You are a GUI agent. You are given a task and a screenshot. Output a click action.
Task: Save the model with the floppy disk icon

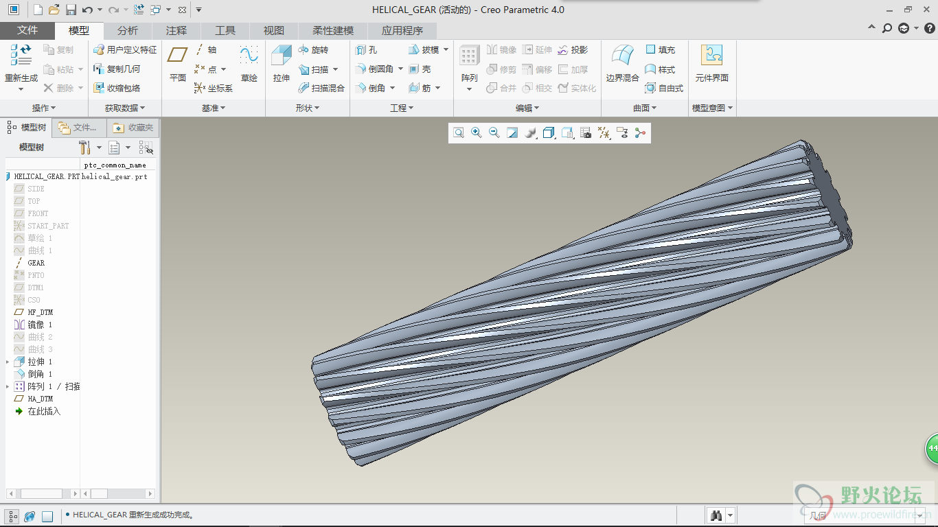tap(71, 10)
